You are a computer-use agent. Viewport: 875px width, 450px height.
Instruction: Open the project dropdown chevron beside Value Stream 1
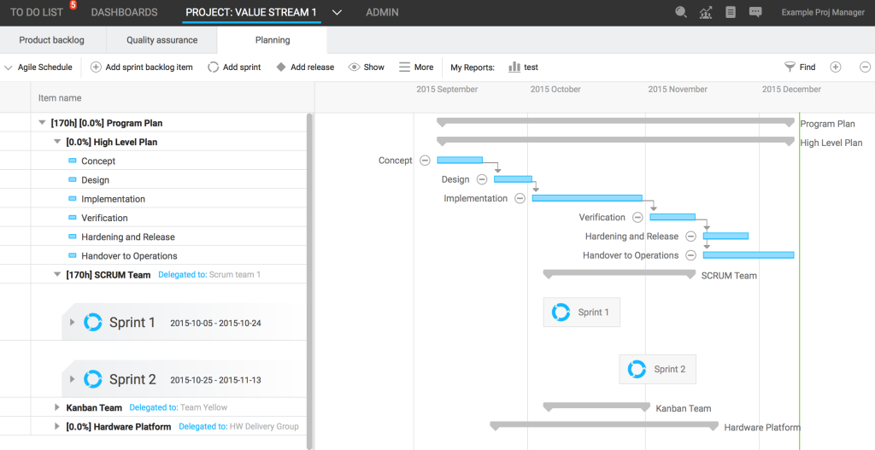[337, 13]
